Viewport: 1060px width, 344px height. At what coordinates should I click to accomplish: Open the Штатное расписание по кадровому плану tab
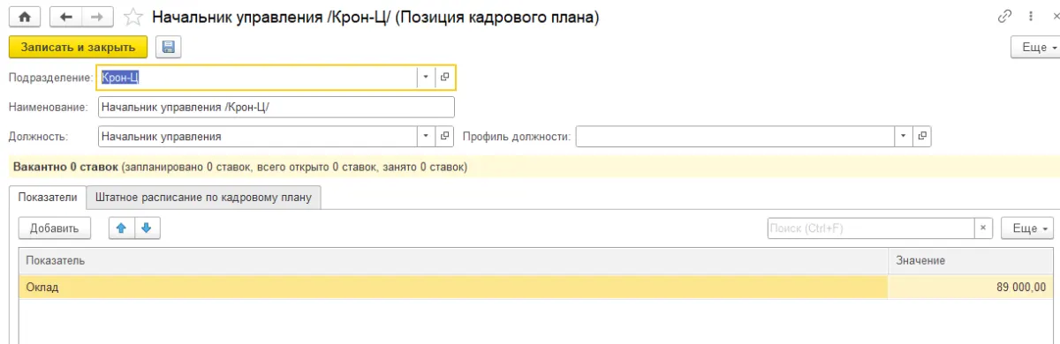[203, 197]
